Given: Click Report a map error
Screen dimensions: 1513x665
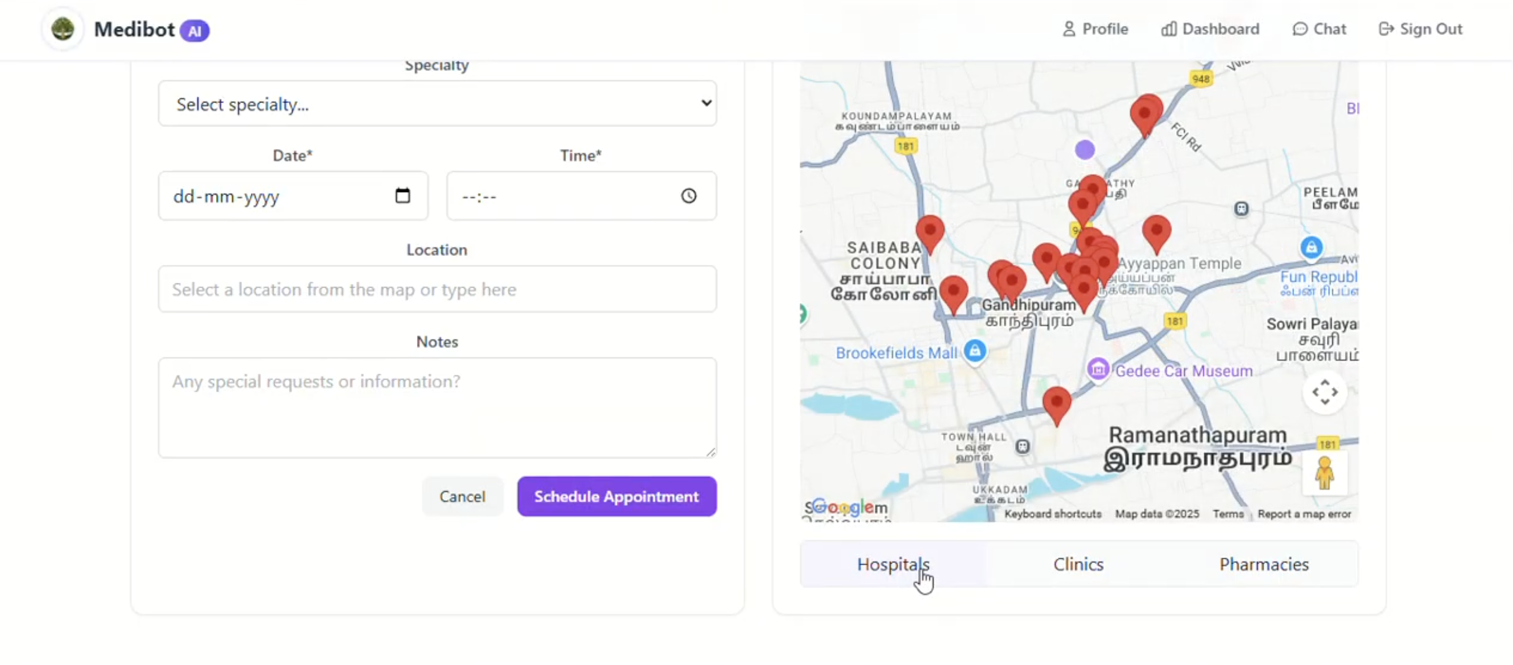Looking at the screenshot, I should pos(1304,514).
